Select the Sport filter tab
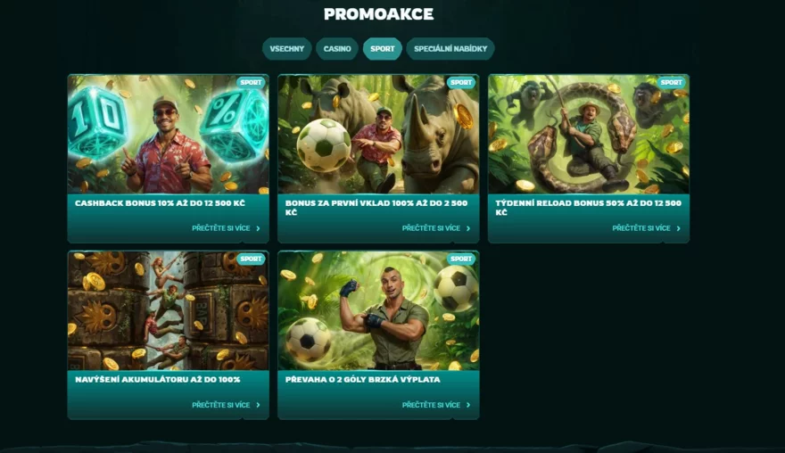 click(x=383, y=49)
